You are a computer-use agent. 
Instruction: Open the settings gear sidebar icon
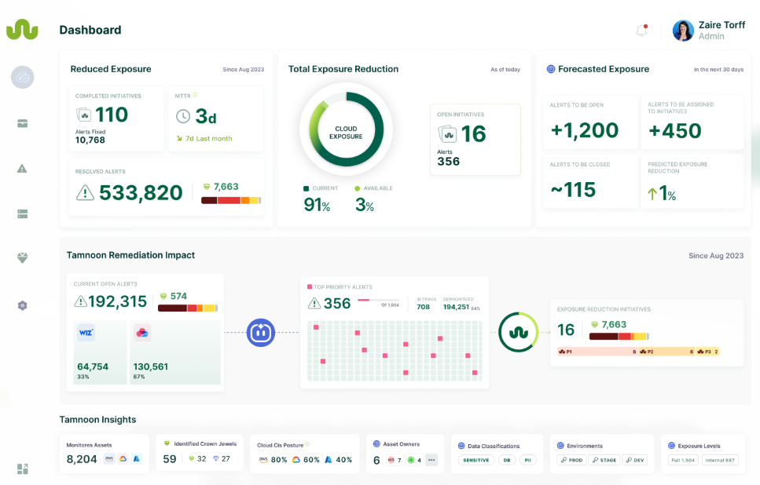[x=22, y=305]
